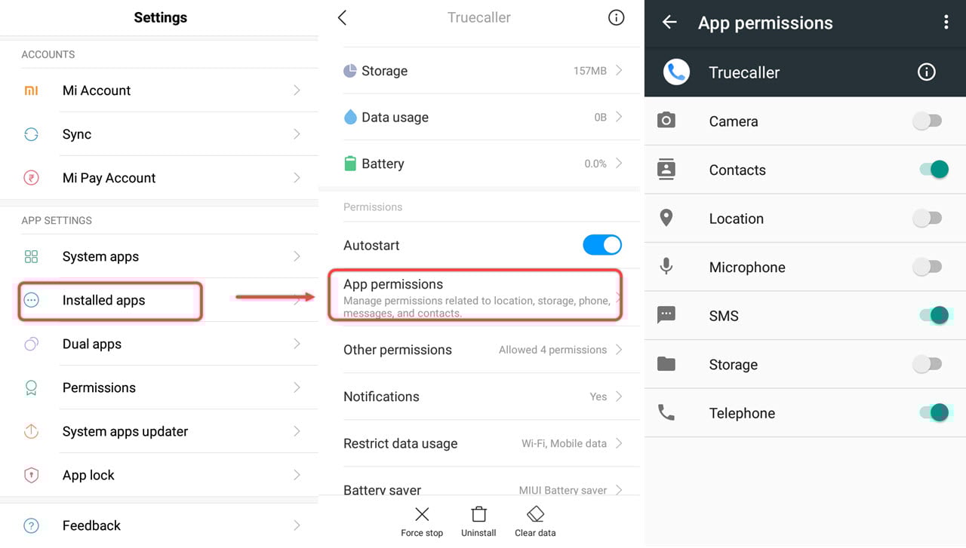
Task: Open Other permissions chevron
Action: pos(619,350)
